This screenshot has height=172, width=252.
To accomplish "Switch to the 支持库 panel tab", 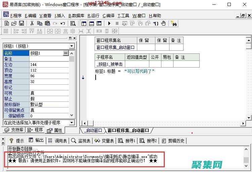I will coord(14,130).
